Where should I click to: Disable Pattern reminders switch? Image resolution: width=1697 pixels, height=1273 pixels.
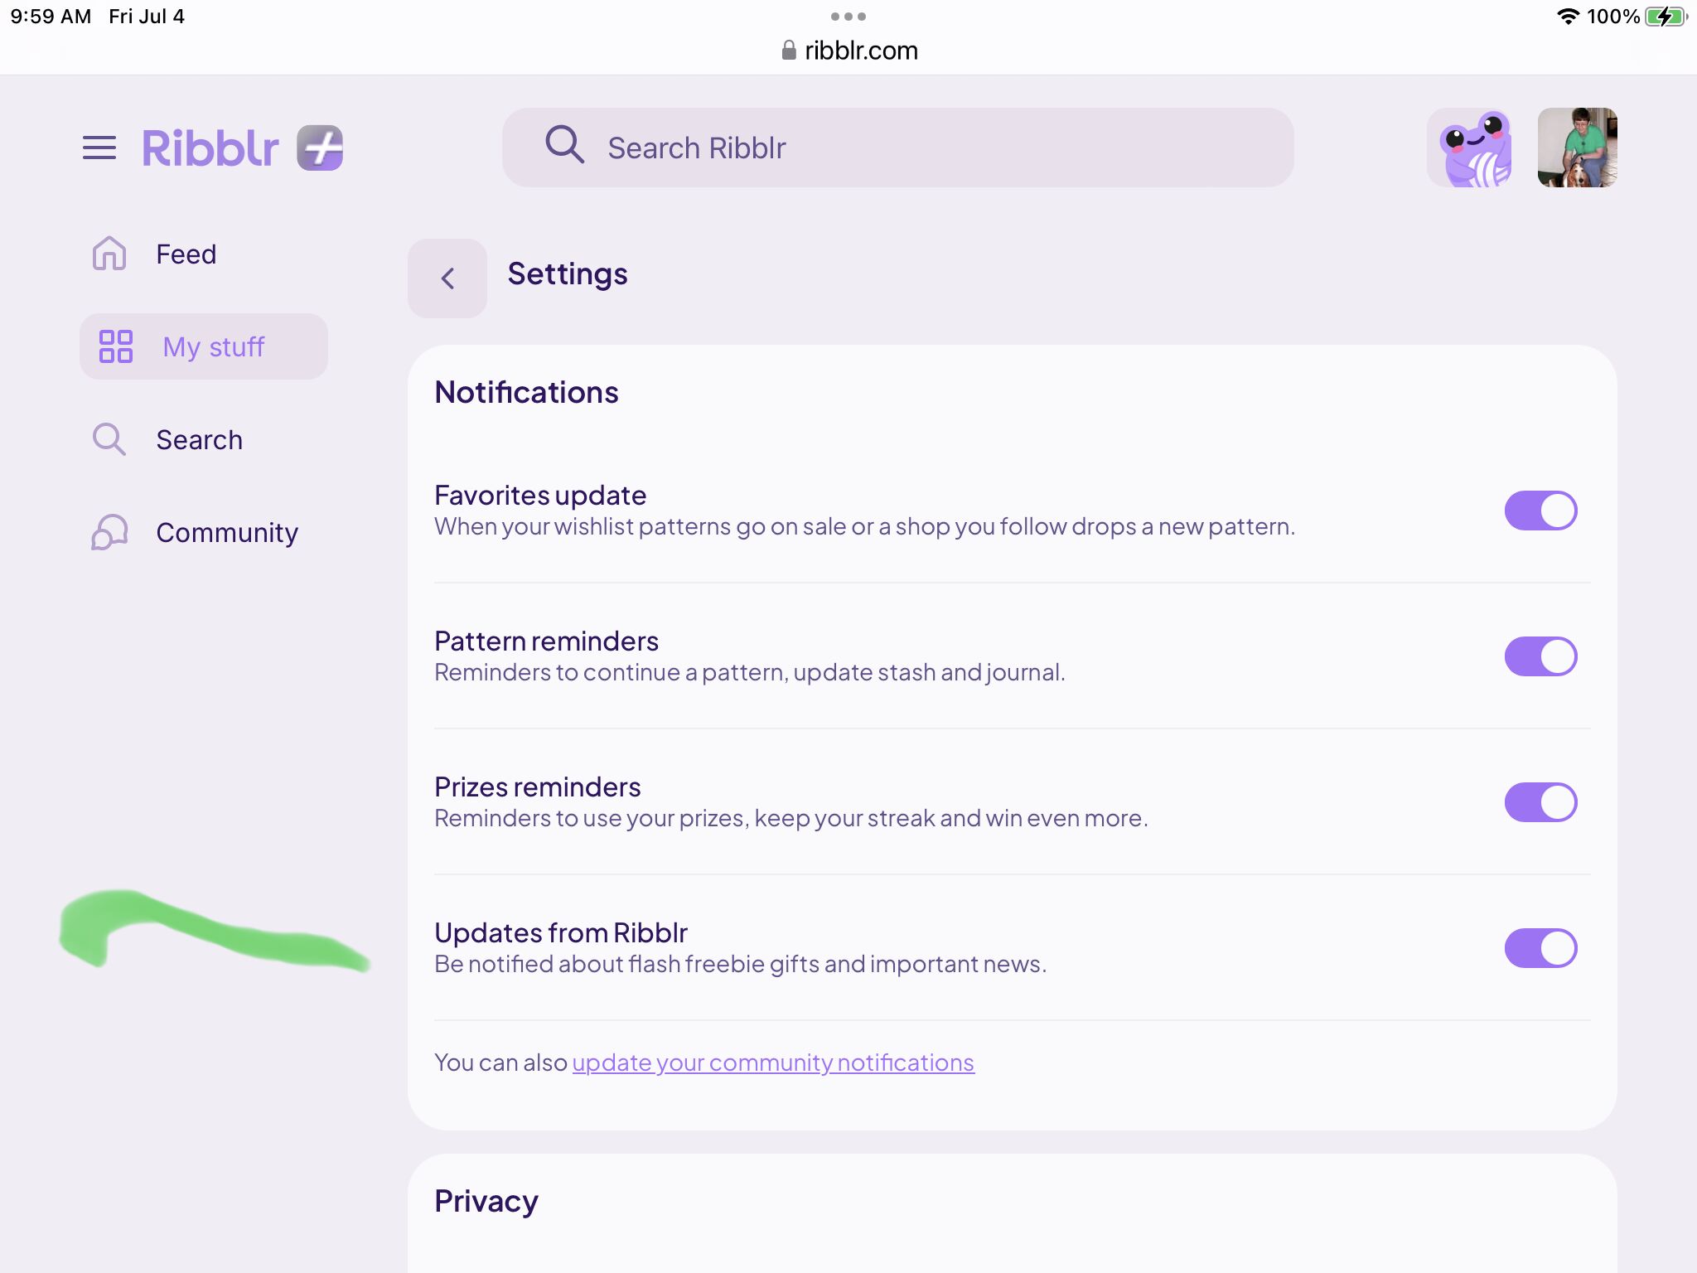pos(1540,656)
